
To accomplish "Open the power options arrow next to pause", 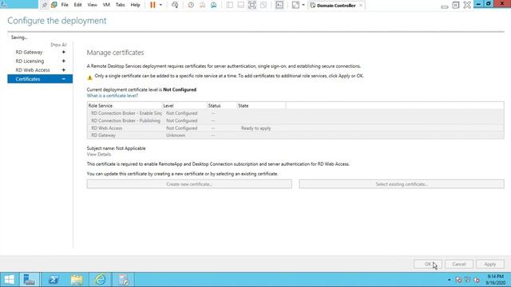I will [160, 5].
